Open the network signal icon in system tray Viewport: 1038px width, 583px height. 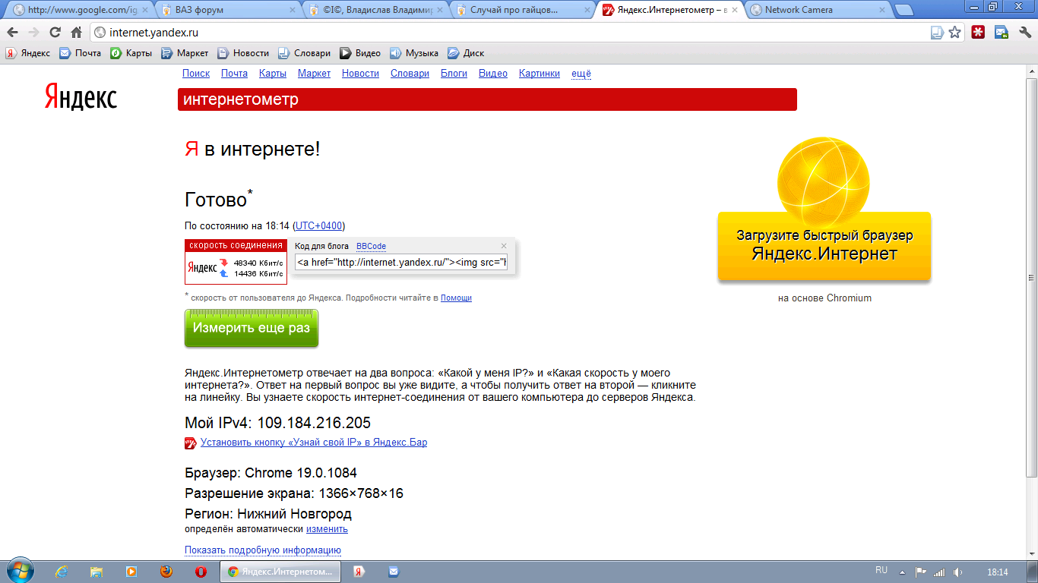click(940, 572)
